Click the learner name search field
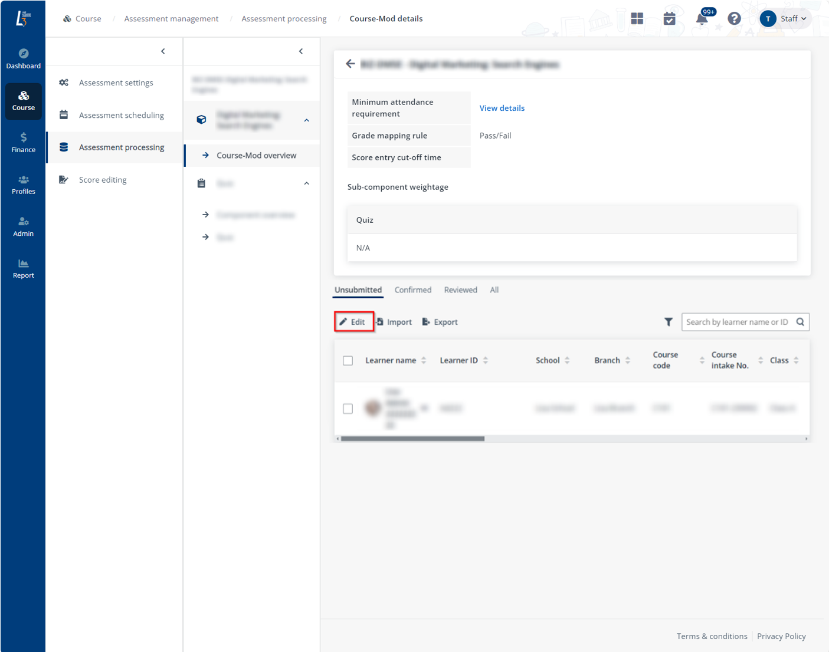 click(x=738, y=322)
